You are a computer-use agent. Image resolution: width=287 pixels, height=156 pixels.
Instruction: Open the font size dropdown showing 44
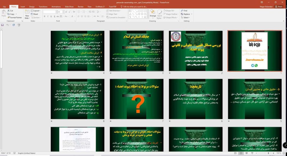coord(63,12)
